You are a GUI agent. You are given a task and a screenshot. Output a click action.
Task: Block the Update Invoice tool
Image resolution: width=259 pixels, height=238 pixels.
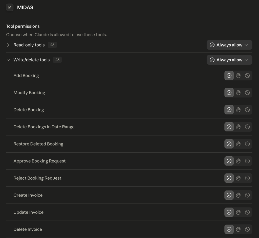(x=247, y=212)
